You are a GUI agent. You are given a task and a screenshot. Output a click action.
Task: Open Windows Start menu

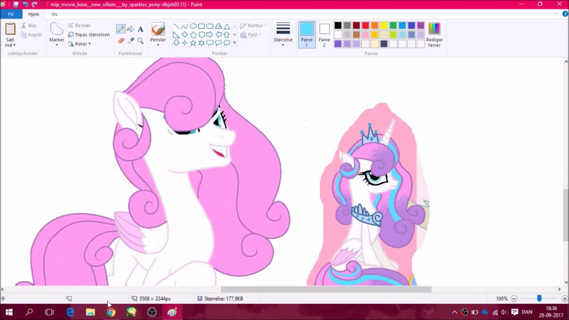click(9, 312)
